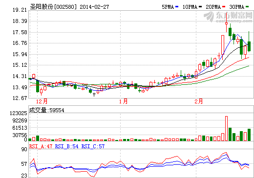
Task: Click the RSI_A:47 indicator label
Action: click(41, 146)
